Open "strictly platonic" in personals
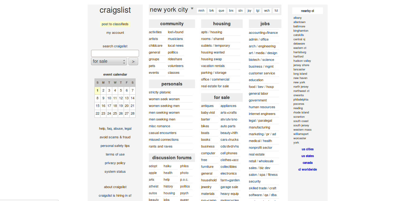The image size is (414, 201). pos(160,92)
